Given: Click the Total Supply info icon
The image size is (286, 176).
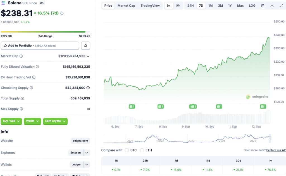Looking at the screenshot, I should [x=22, y=98].
